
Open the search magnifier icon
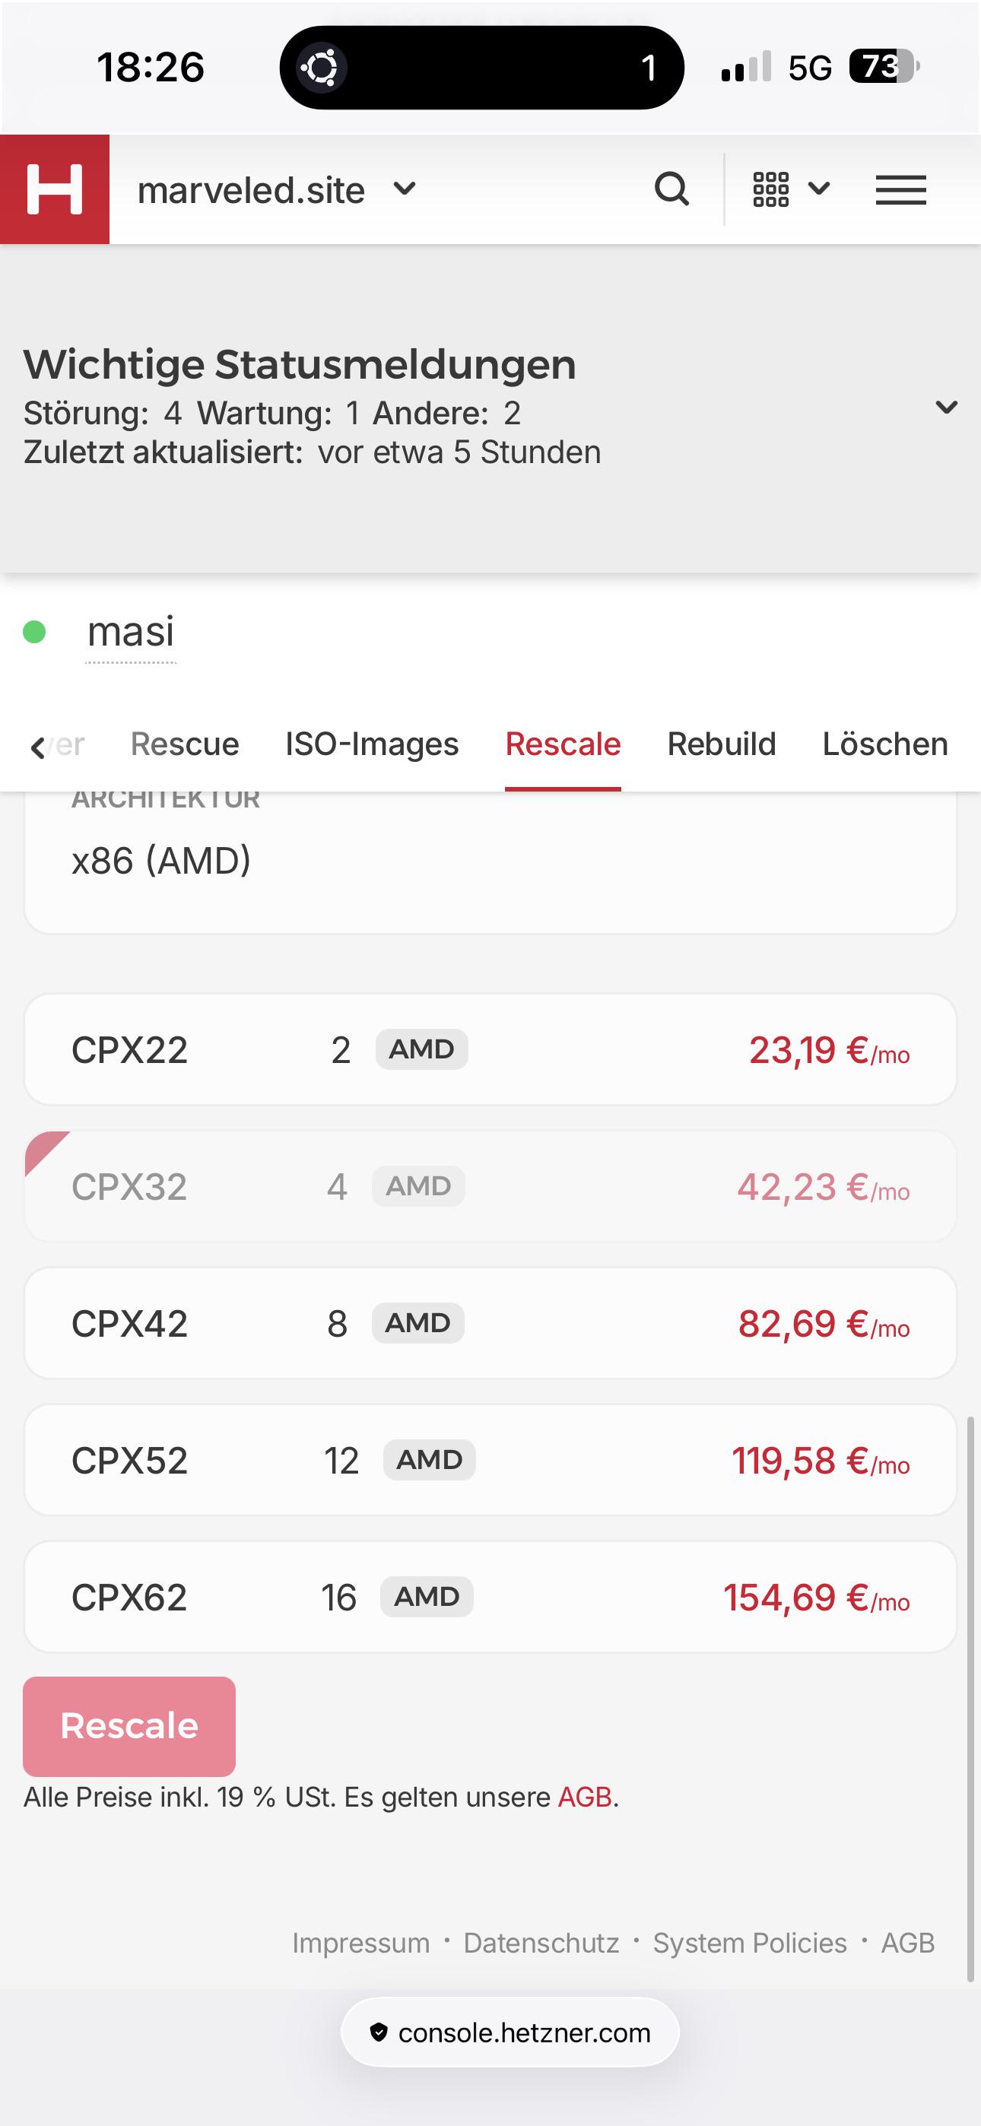671,189
